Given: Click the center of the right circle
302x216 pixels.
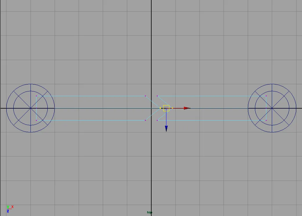Looking at the screenshot, I should click(272, 108).
